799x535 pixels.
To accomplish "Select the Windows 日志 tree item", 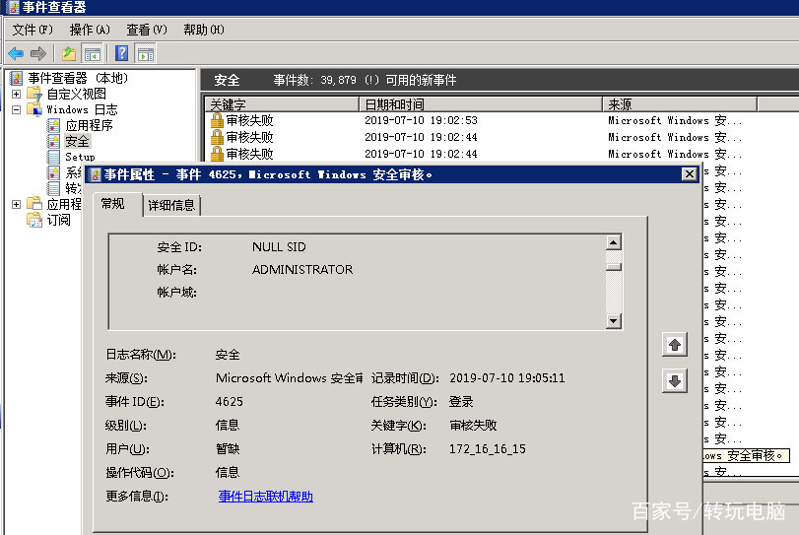I will 82,109.
